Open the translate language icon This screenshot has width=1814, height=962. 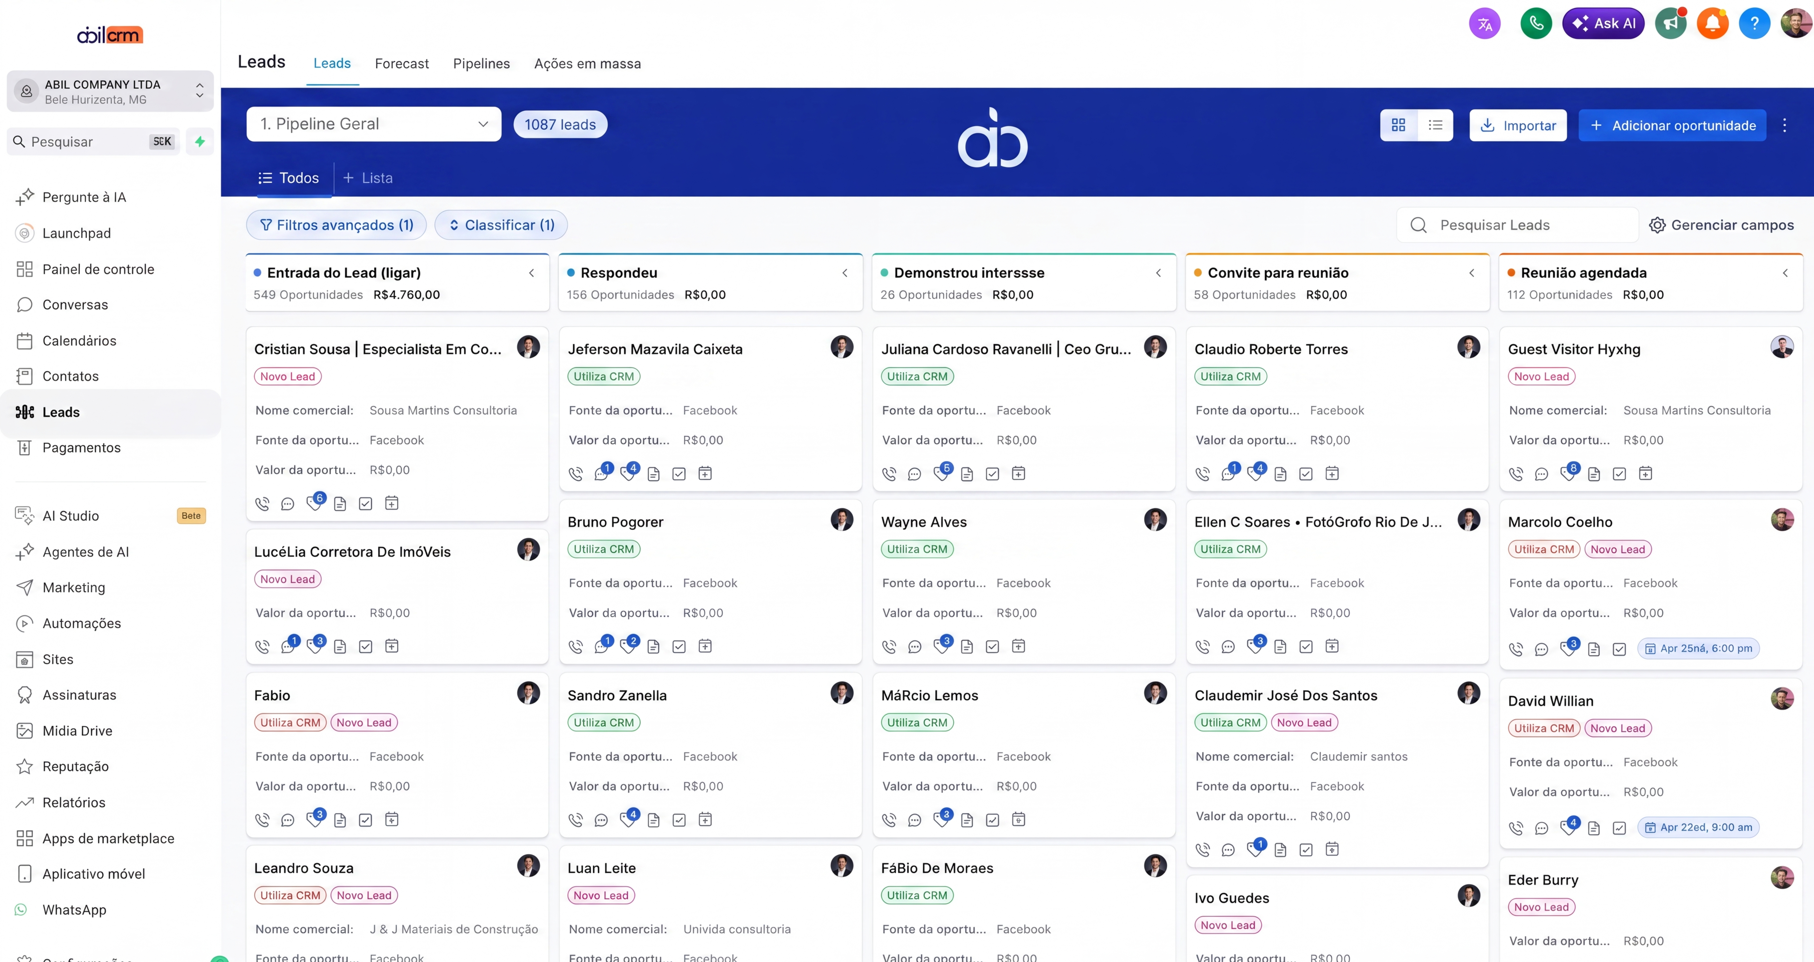[1485, 24]
